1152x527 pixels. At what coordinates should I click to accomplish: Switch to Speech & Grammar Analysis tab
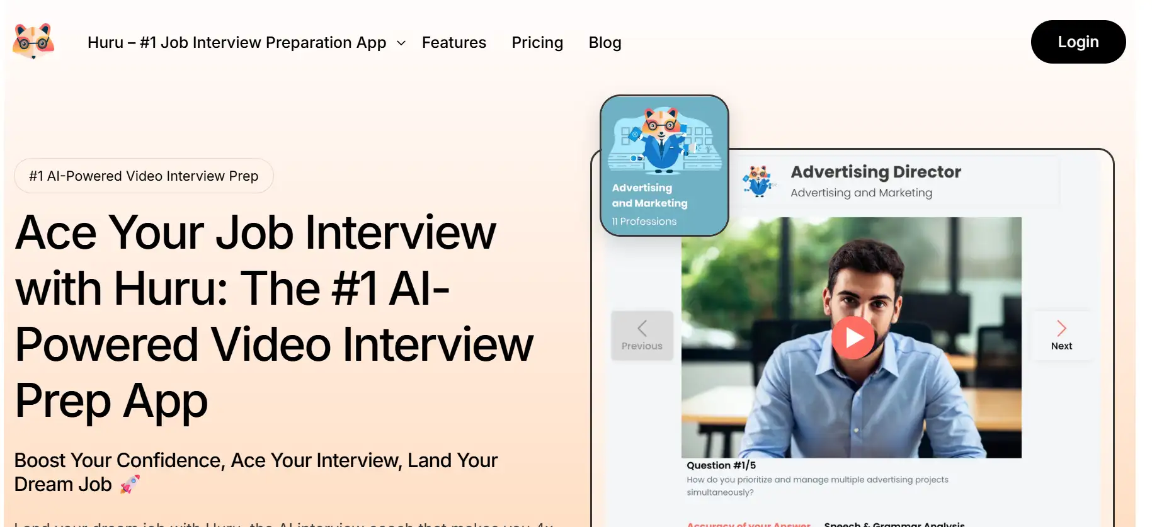[894, 524]
